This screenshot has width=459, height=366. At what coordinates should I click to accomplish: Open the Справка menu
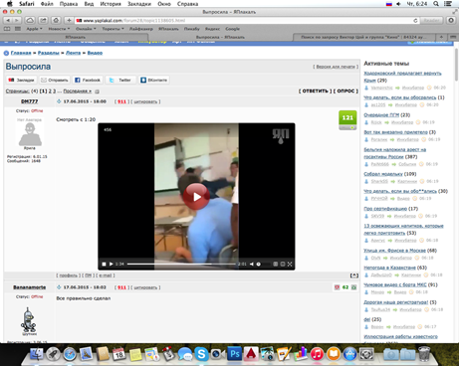pos(187,4)
